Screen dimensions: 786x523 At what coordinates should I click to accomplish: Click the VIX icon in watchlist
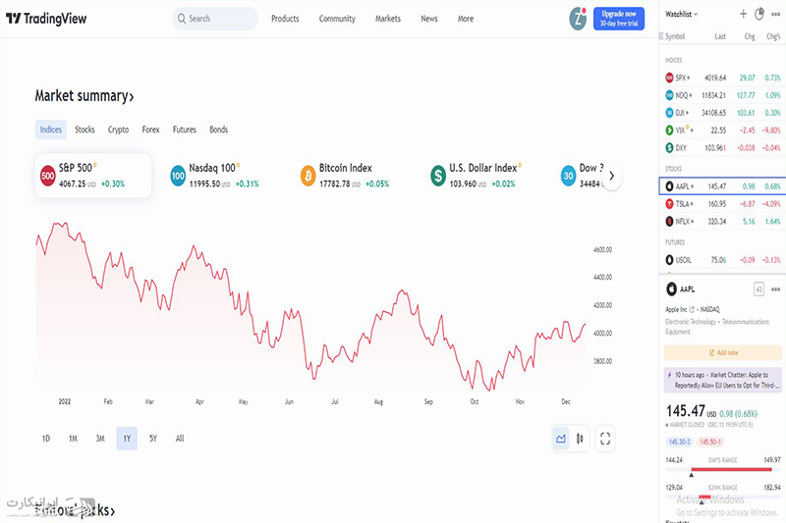[x=669, y=131]
